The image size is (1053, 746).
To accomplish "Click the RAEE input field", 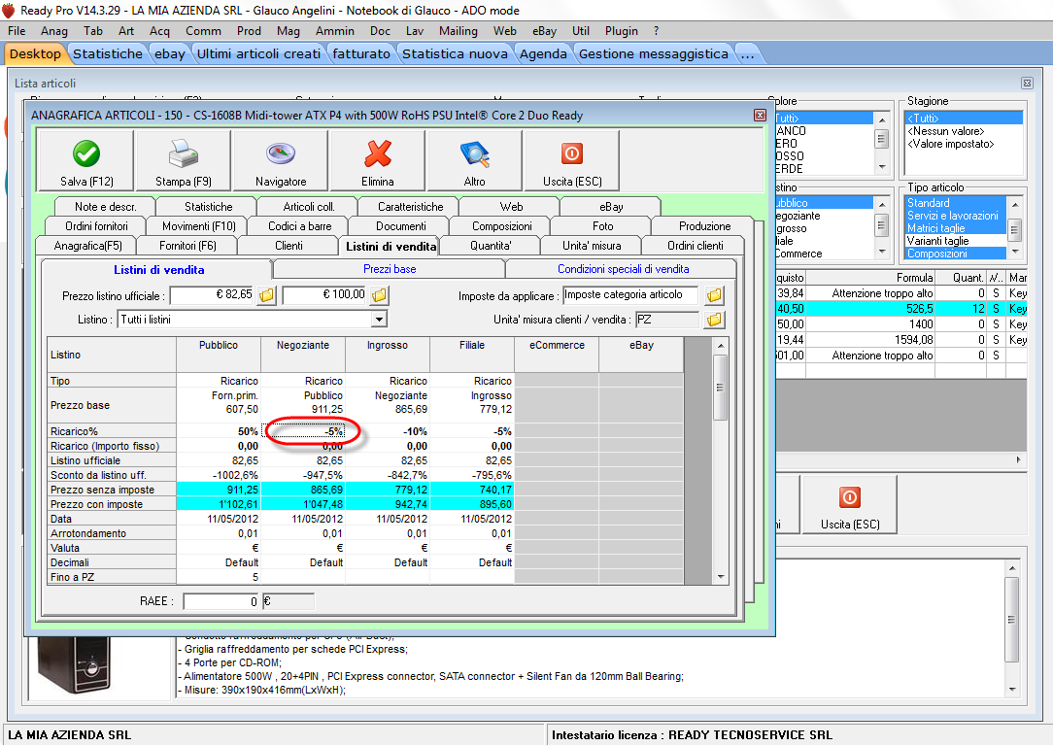I will point(221,601).
